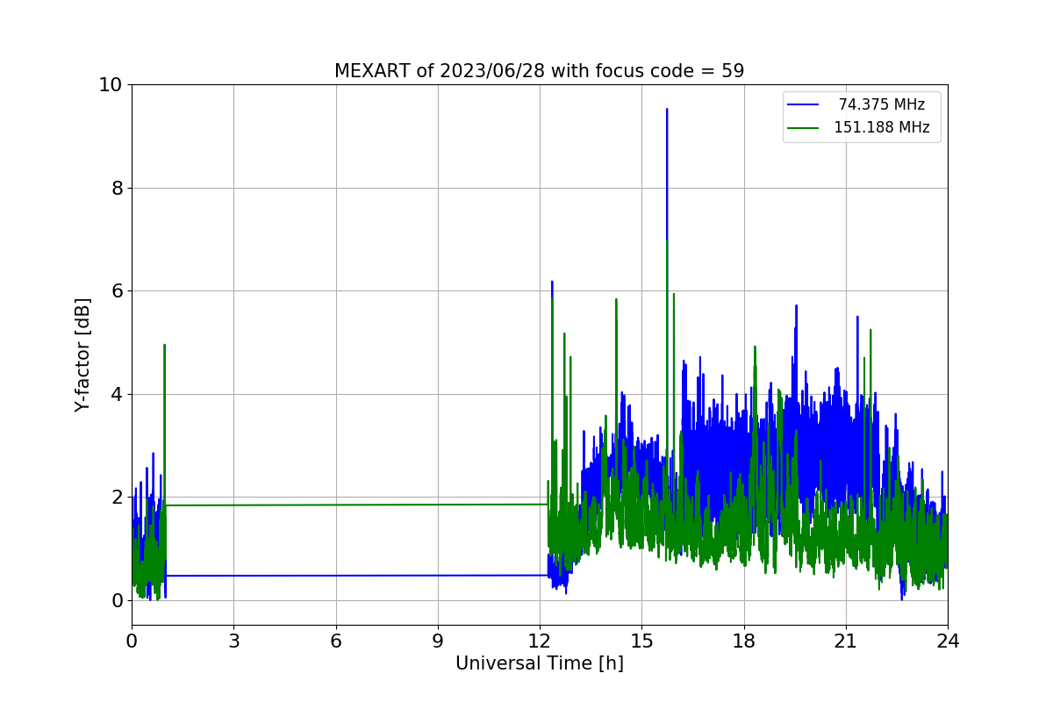Click the y-axis tick label "10"

111,85
